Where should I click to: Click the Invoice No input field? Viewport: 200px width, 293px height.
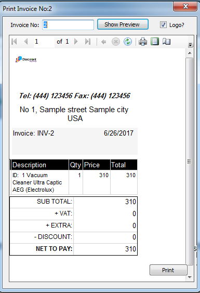click(x=68, y=25)
